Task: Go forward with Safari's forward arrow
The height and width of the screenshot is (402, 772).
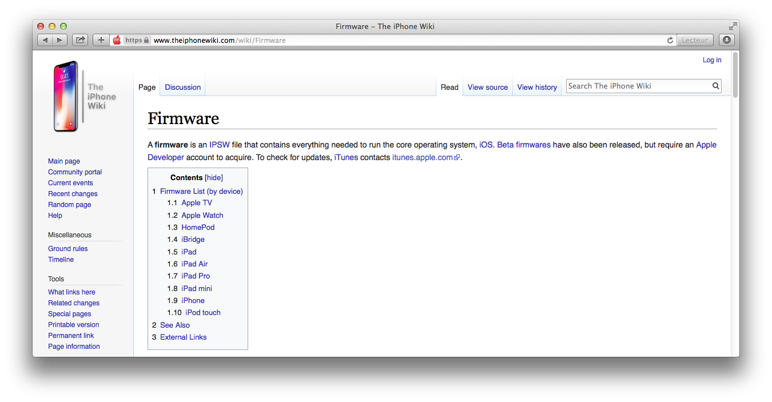Action: [60, 40]
